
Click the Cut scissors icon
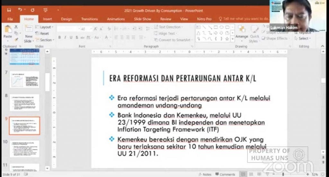point(16,27)
